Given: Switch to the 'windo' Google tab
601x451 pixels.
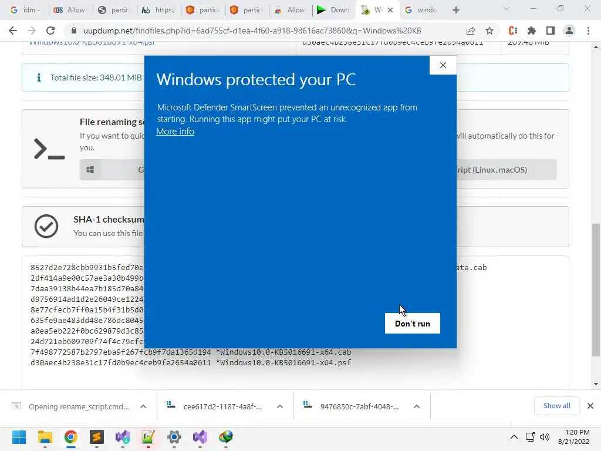Looking at the screenshot, I should (421, 10).
